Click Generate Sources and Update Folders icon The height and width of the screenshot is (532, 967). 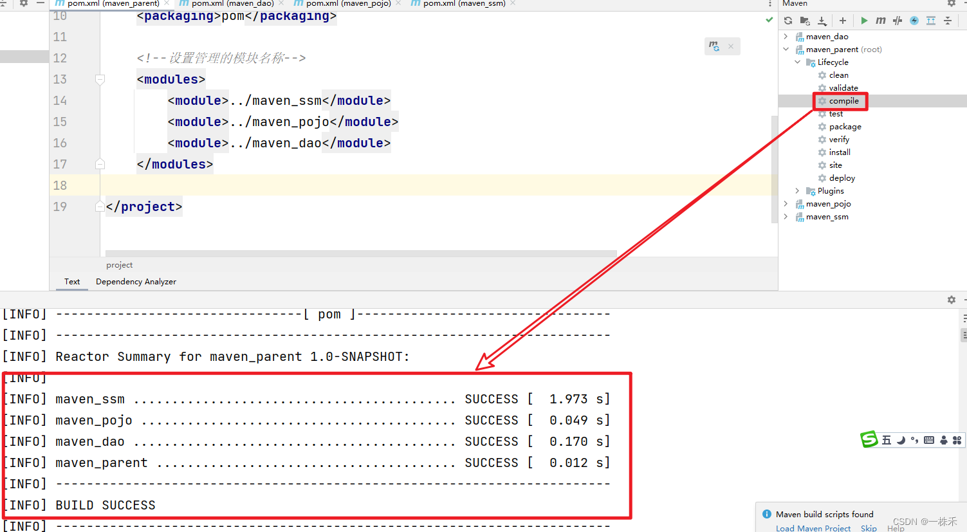(805, 21)
